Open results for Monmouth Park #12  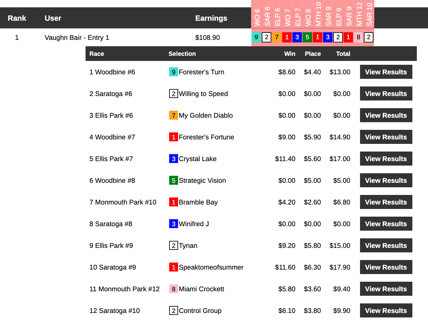tap(386, 289)
